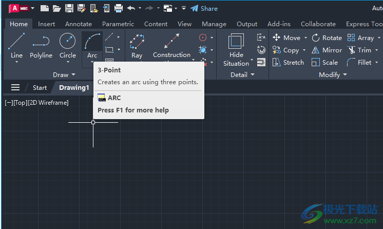Open from Web & Mobile icon
This screenshot has width=383, height=229.
pyautogui.click(x=94, y=9)
